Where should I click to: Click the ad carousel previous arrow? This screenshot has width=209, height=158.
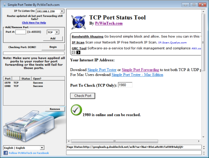[x=74, y=52]
